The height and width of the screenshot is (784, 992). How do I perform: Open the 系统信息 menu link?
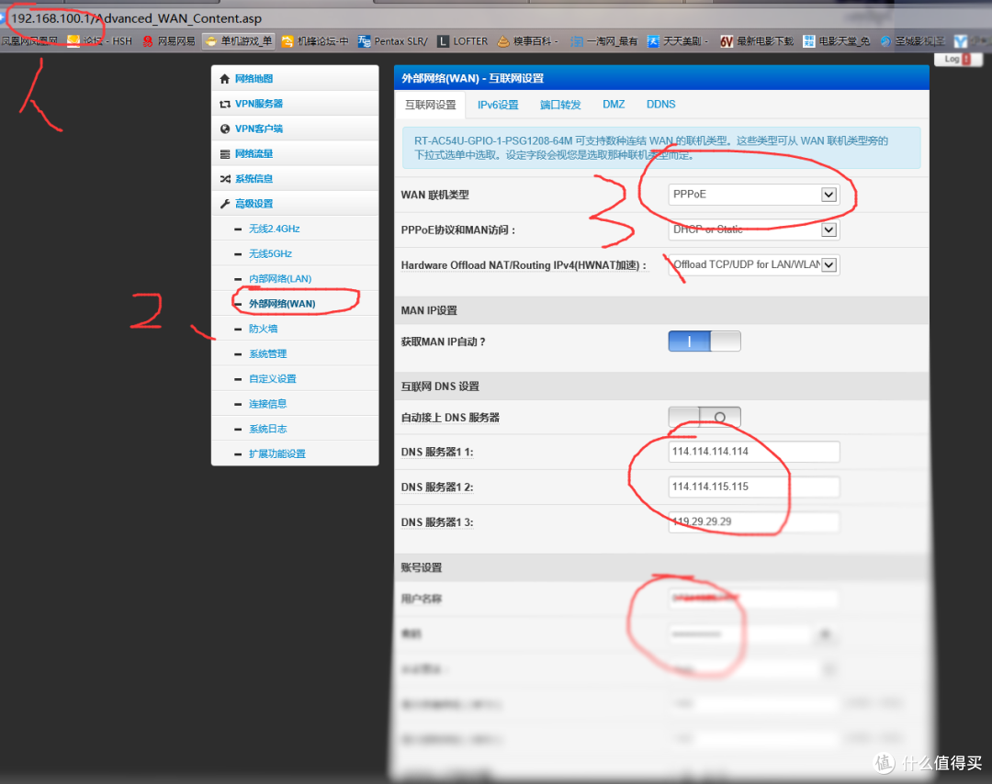(x=254, y=179)
